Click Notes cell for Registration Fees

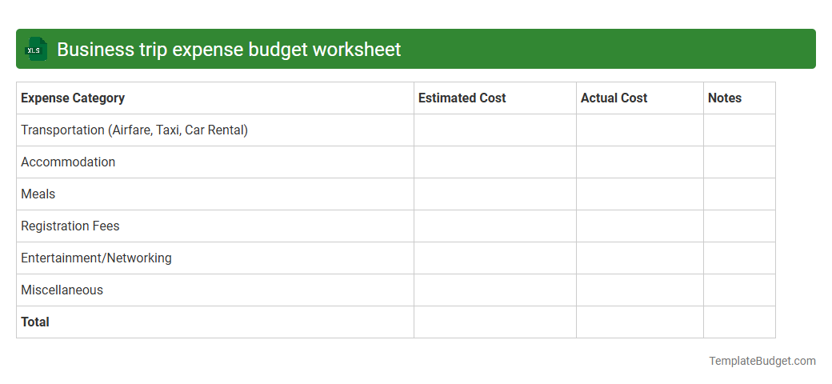pos(740,226)
